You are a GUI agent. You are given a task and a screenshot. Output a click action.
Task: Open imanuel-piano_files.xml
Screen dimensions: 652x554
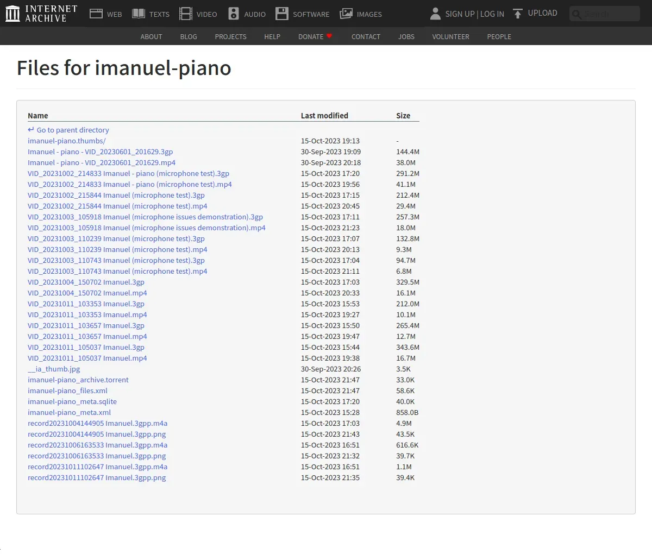coord(67,391)
